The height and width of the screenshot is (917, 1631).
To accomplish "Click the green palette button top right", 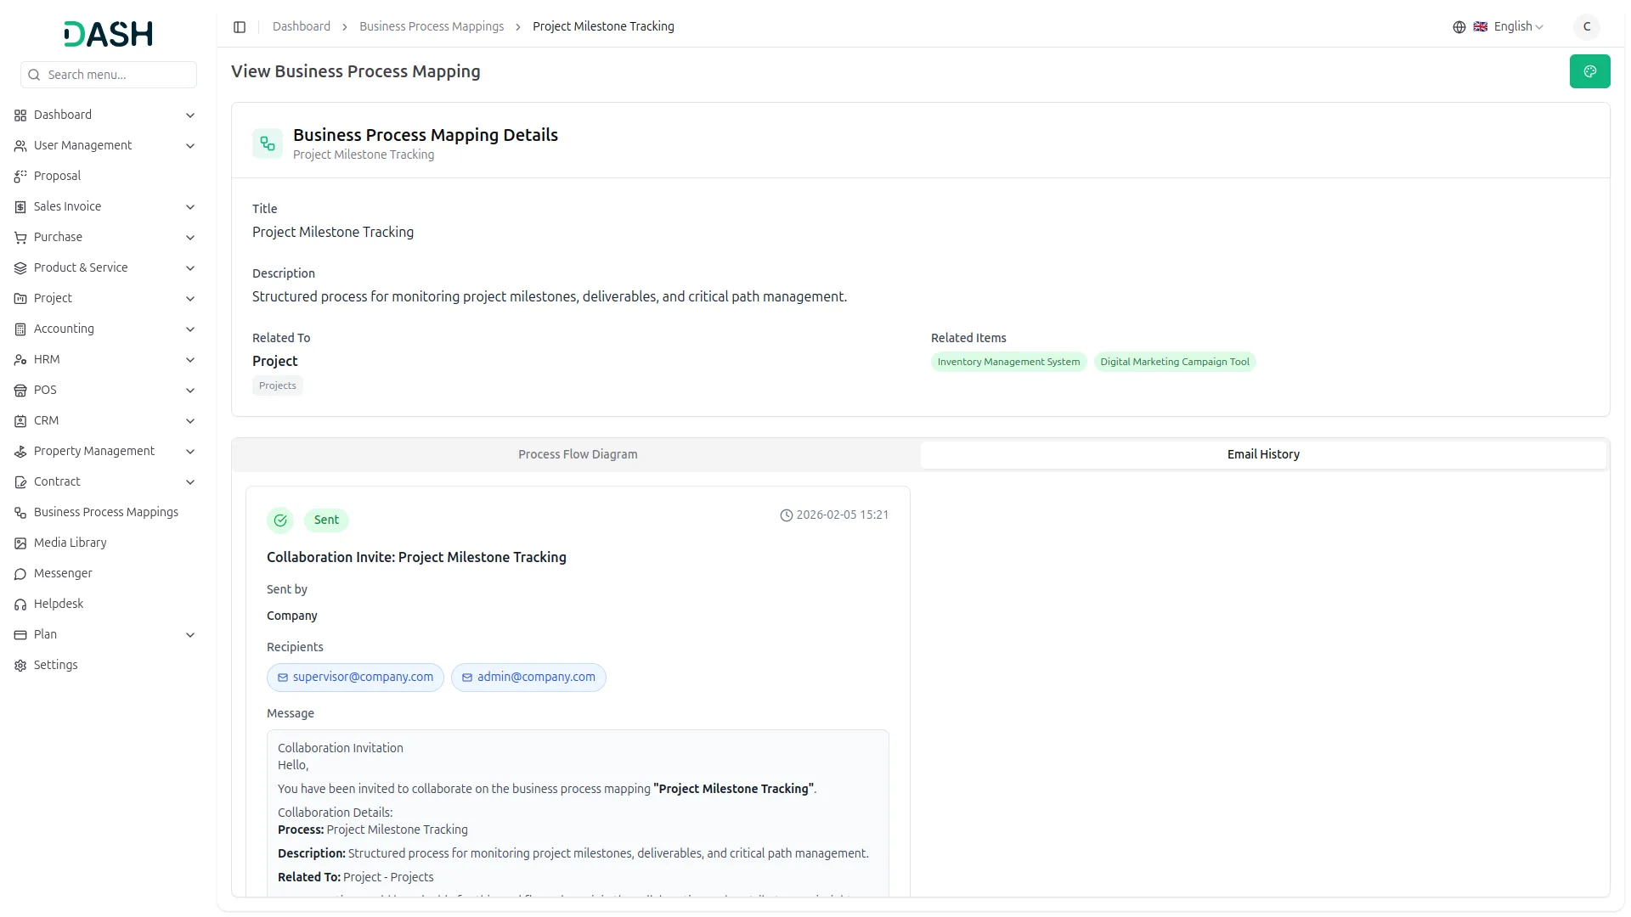I will point(1589,71).
